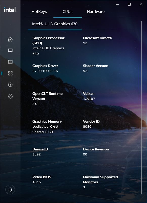147x203 pixels.
Task: Click the Microsoft DirectX value 12
Action: (85, 43)
